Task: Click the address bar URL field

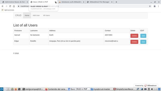Action: click(x=83, y=6)
